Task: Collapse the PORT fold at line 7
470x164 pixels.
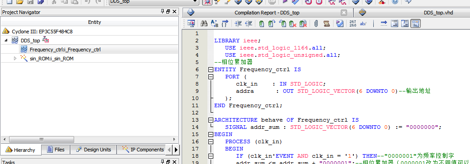Action: (x=211, y=77)
